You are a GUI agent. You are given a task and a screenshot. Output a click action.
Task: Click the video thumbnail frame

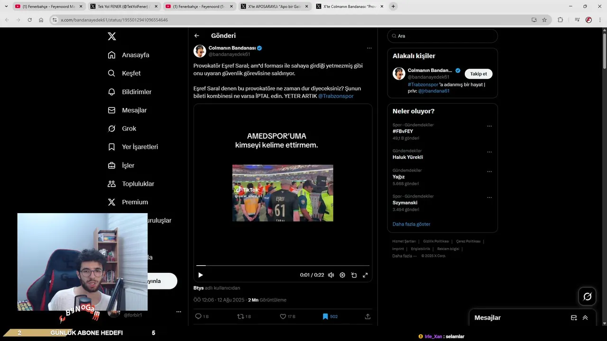click(283, 193)
